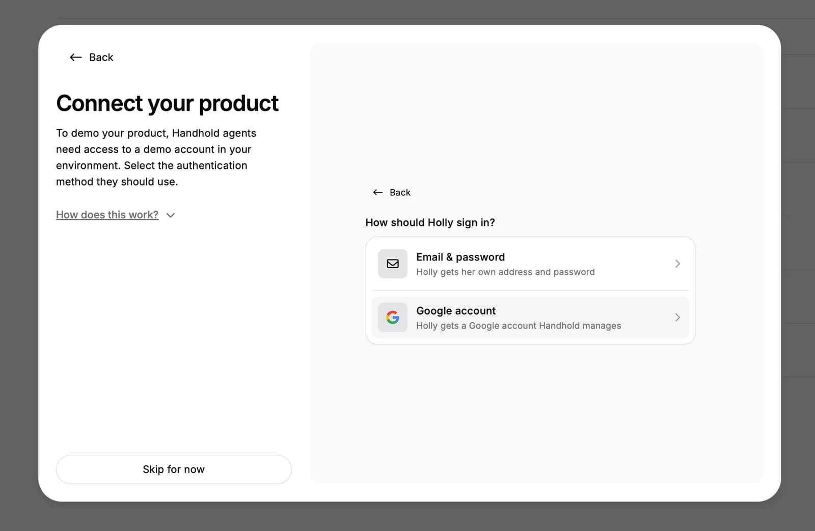This screenshot has width=815, height=531.
Task: Open Google account via its right chevron
Action: 677,317
